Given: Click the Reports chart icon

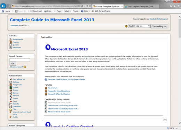Looking at the screenshot, I should (x=11, y=104).
